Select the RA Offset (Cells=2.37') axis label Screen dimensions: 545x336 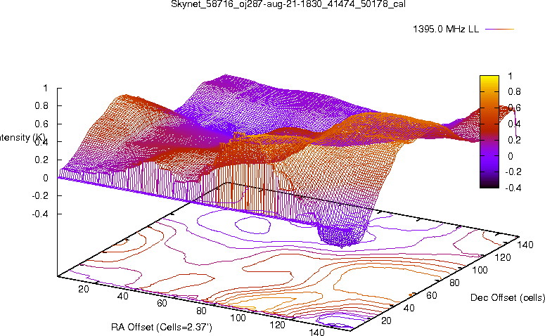pos(162,327)
